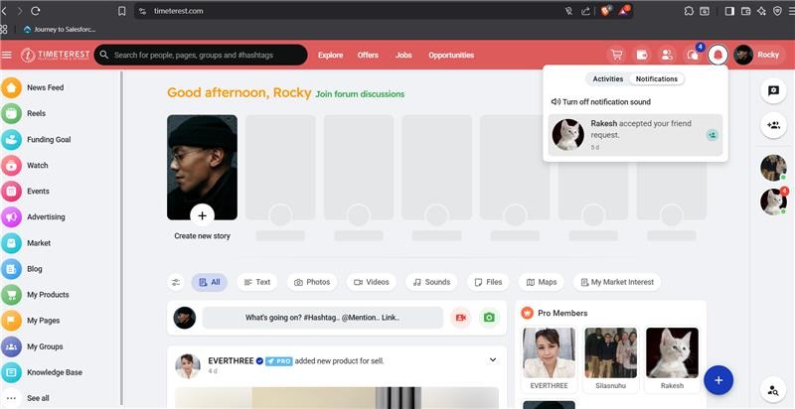The width and height of the screenshot is (795, 409).
Task: Open EVERTHREE post author name
Action: pos(231,361)
